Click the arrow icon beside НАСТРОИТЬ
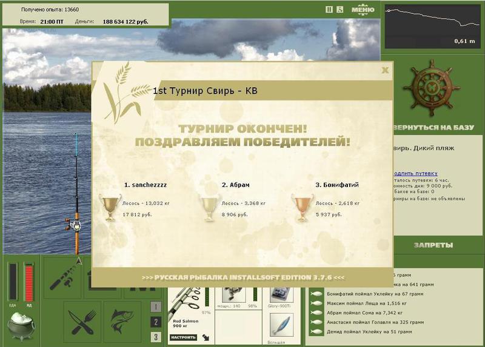This screenshot has width=485, height=347. (206, 337)
